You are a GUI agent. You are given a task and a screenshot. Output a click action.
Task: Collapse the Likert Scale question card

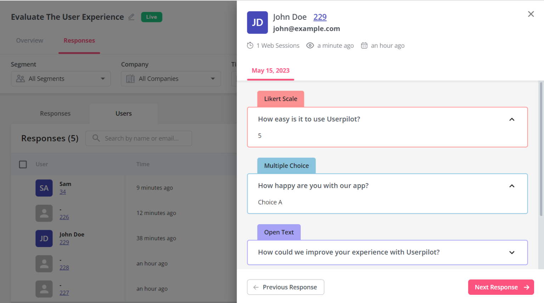[512, 119]
